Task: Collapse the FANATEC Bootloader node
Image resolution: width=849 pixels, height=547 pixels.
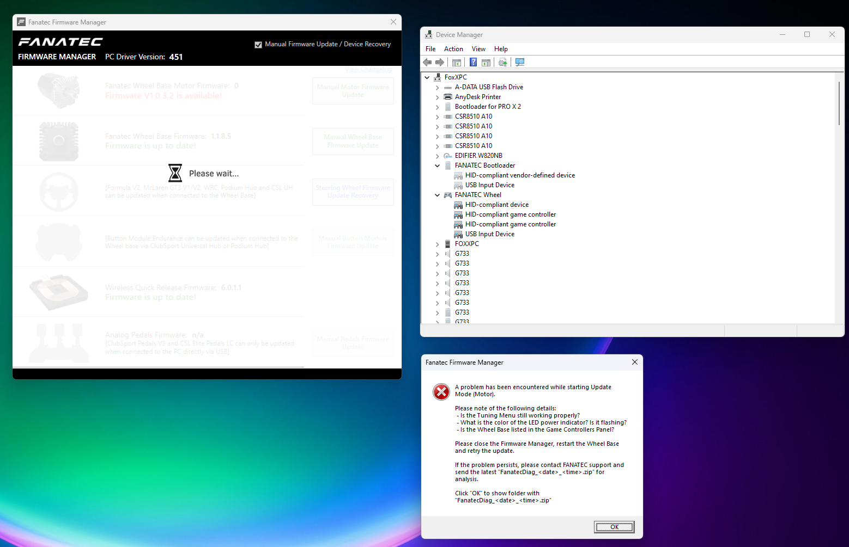Action: coord(437,165)
